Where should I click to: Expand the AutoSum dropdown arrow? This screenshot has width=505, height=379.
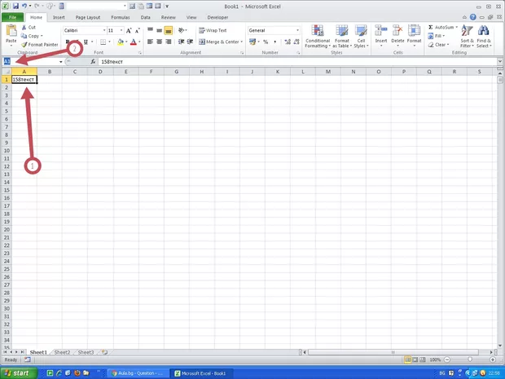tap(456, 27)
